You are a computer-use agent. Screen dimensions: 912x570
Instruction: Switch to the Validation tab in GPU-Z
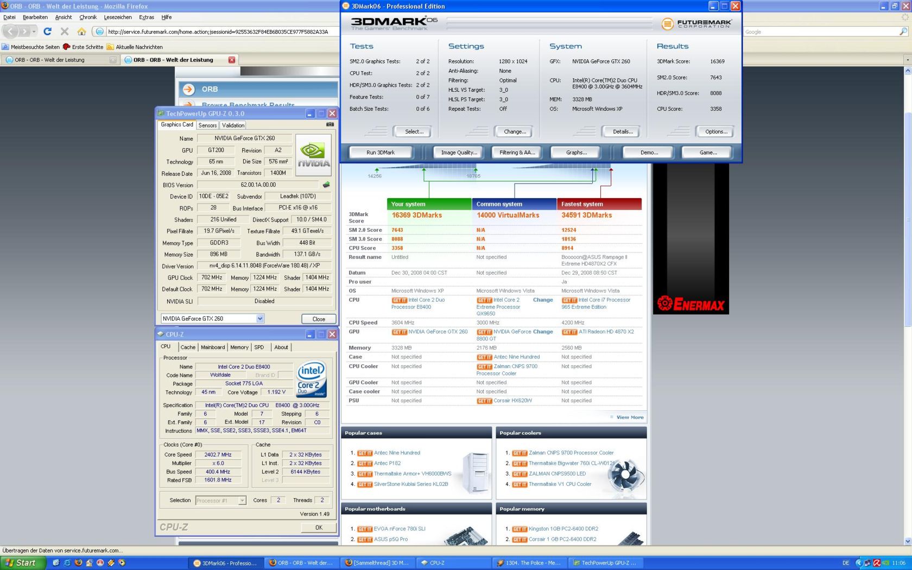[233, 125]
